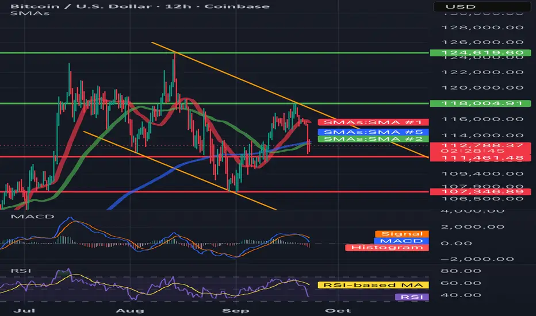Click the 107,346.89 red price label
The height and width of the screenshot is (316, 536).
coord(480,191)
